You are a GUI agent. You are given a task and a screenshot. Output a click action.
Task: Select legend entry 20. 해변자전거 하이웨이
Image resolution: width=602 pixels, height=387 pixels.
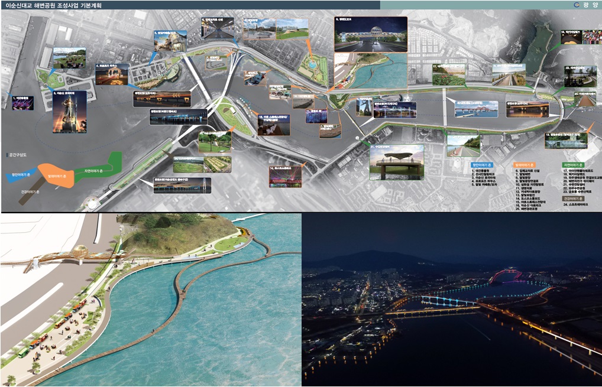pyautogui.click(x=578, y=181)
